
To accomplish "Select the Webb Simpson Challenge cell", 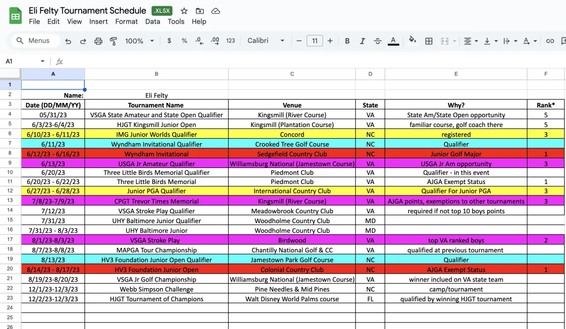I will pos(157,289).
